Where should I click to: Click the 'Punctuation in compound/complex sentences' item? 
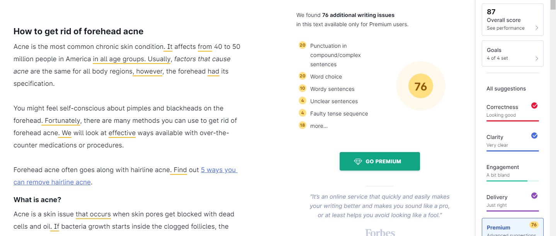tap(335, 55)
